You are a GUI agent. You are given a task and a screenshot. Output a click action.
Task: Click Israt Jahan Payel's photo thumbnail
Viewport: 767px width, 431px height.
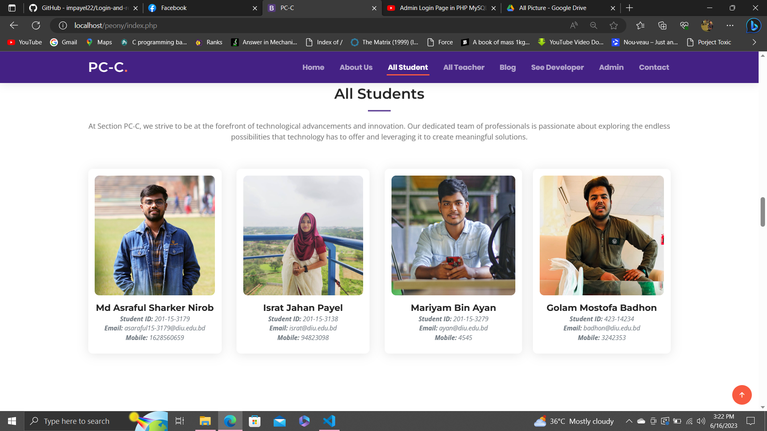click(x=303, y=235)
